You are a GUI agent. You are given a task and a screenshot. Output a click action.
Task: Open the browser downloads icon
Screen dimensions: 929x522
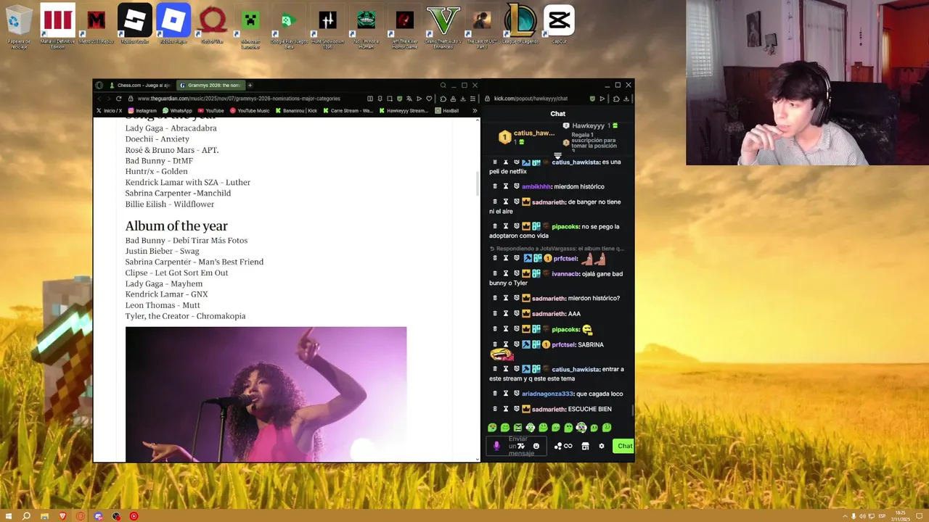point(462,99)
